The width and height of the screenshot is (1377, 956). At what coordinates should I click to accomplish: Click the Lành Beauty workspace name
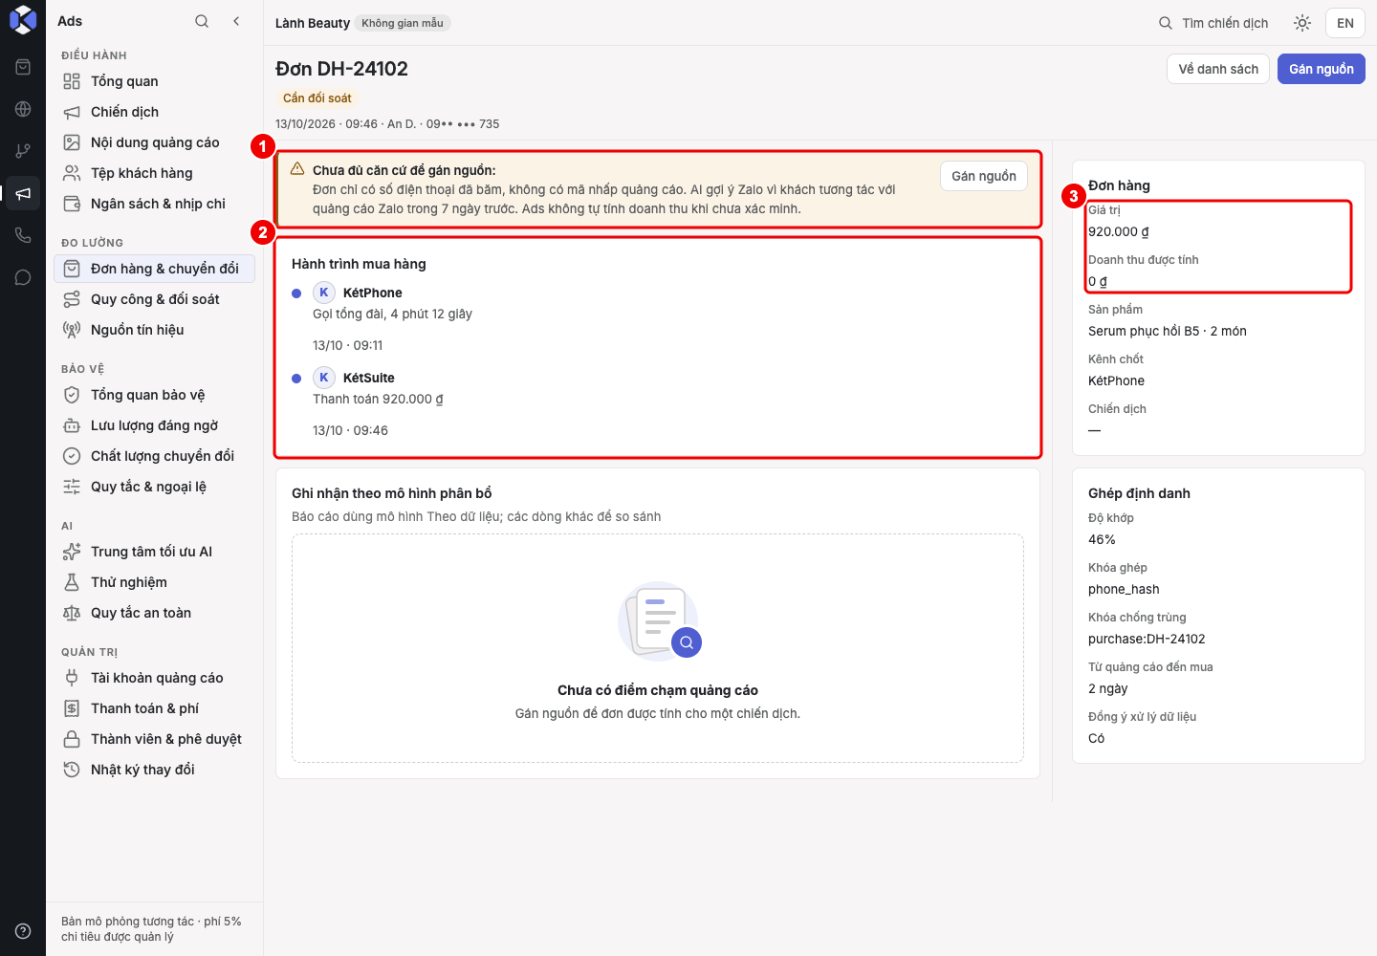click(313, 23)
